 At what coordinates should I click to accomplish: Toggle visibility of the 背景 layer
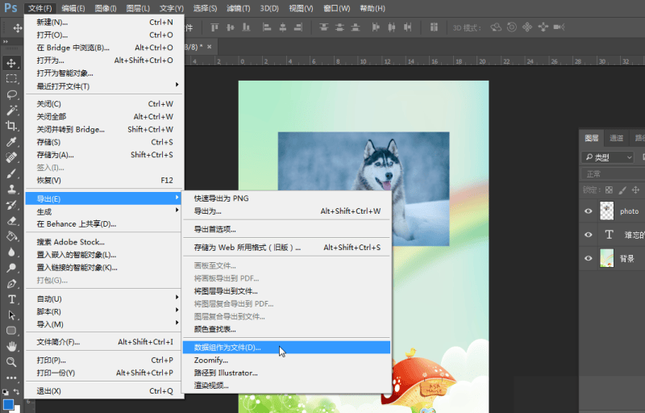pos(589,258)
